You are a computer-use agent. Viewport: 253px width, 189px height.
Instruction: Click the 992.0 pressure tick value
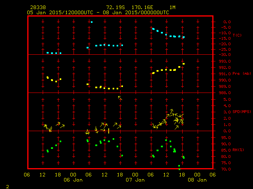point(225,67)
